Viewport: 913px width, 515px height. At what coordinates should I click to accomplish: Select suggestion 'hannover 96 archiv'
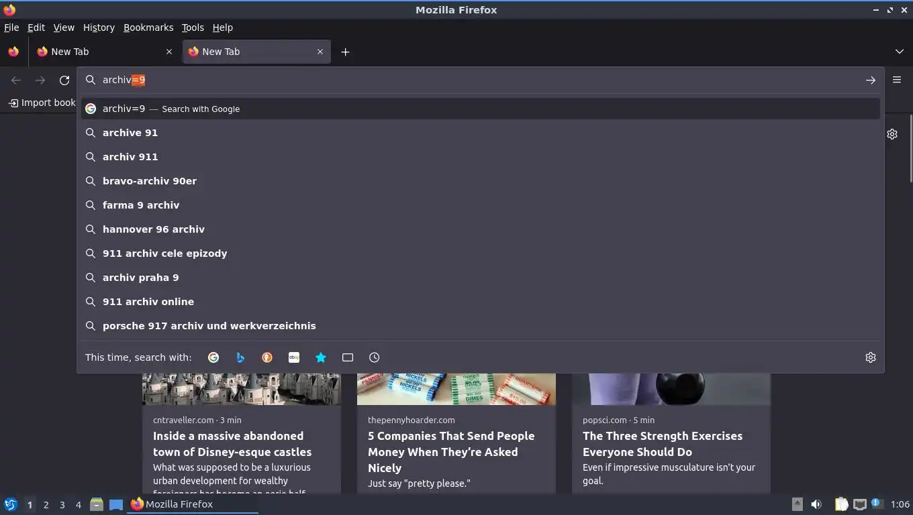click(481, 229)
